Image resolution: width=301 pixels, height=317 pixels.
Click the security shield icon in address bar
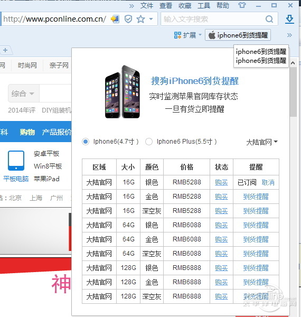click(128, 19)
